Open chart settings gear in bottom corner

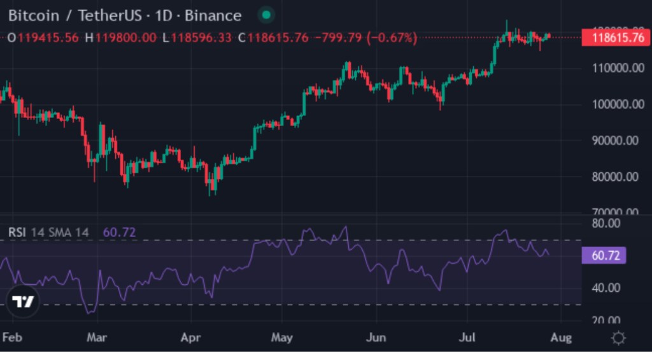tap(617, 337)
